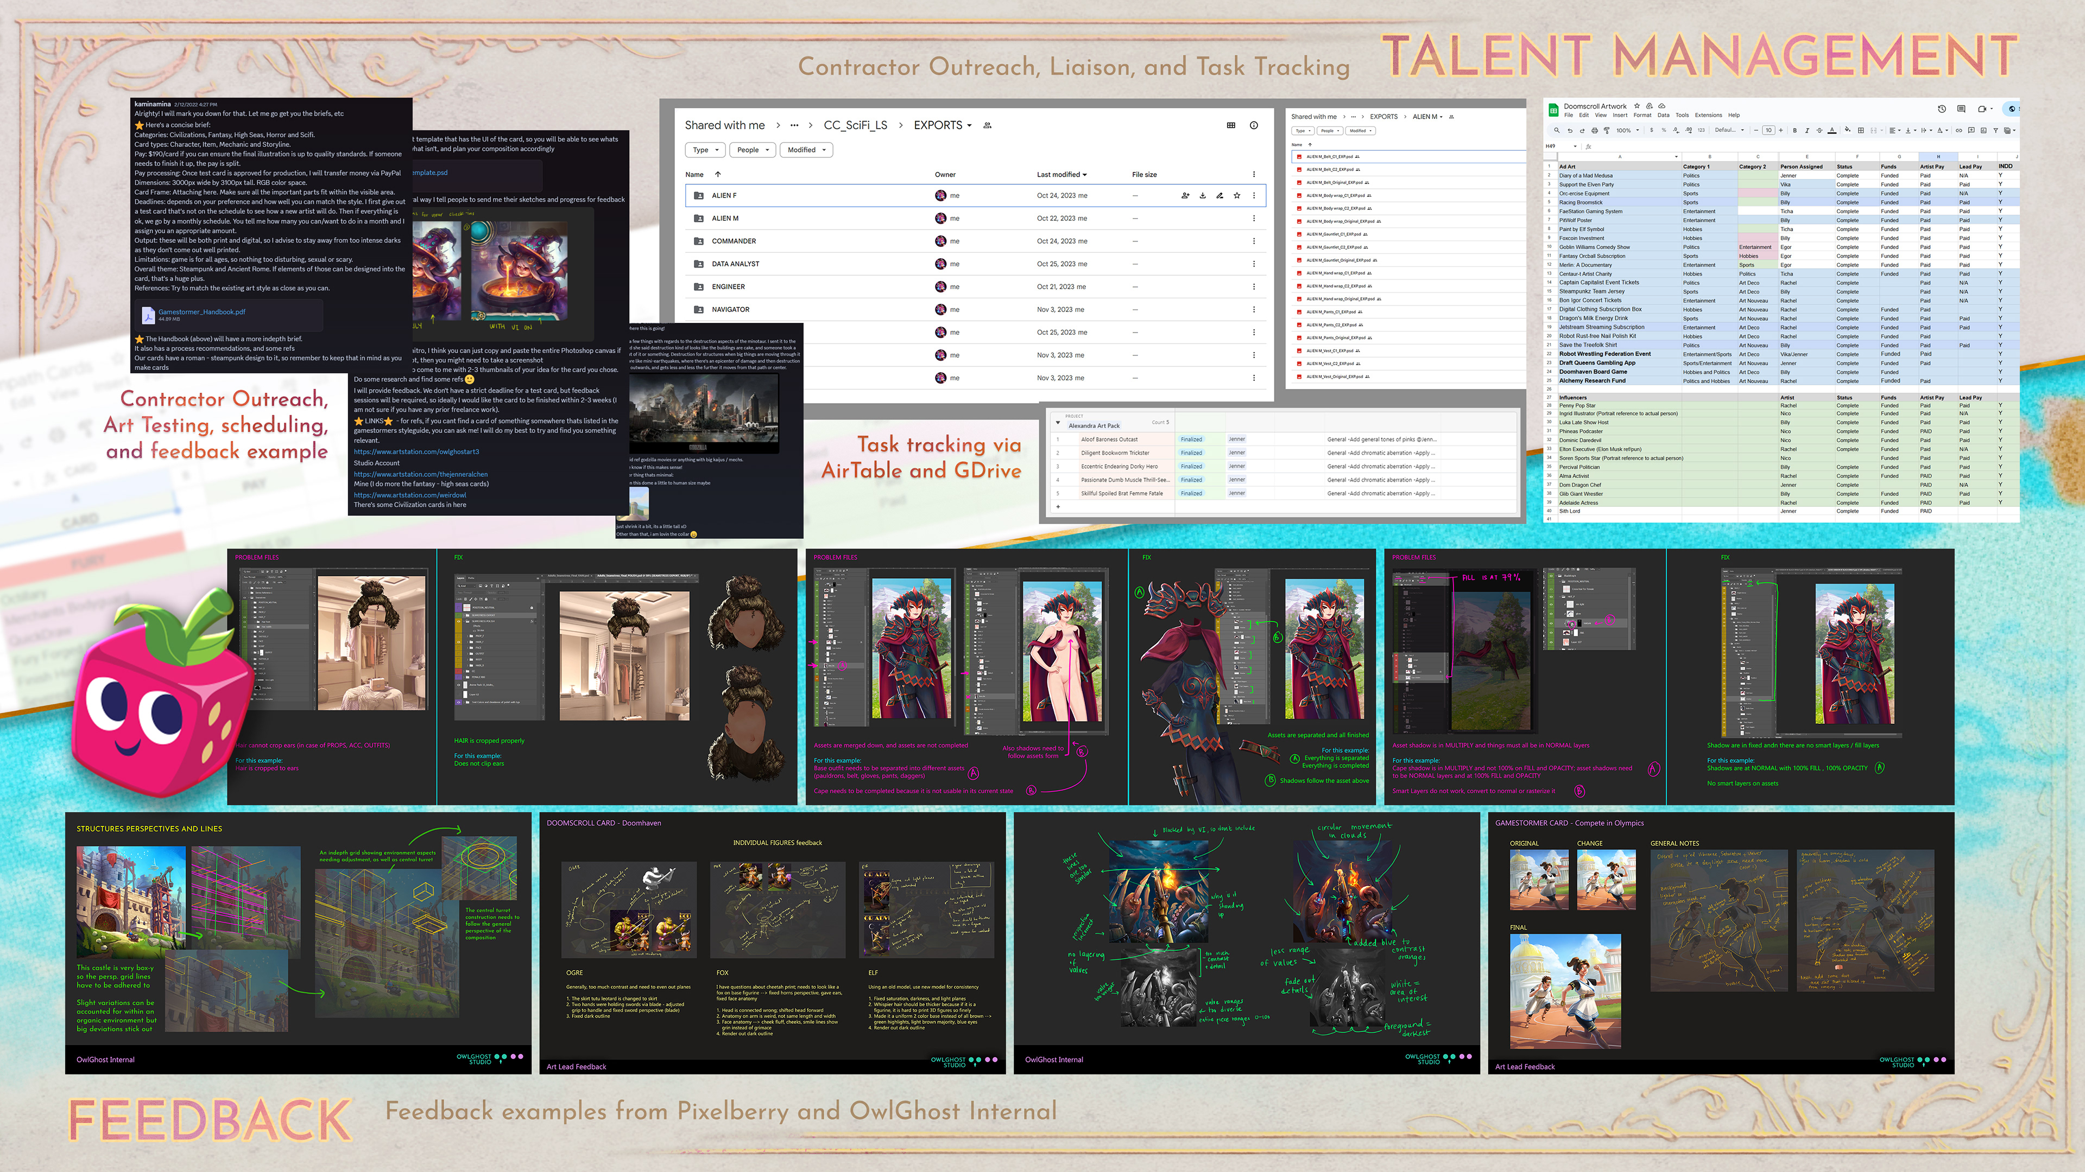Viewport: 2085px width, 1172px height.
Task: Click the print icon in Sheets toolbar
Action: [1595, 130]
